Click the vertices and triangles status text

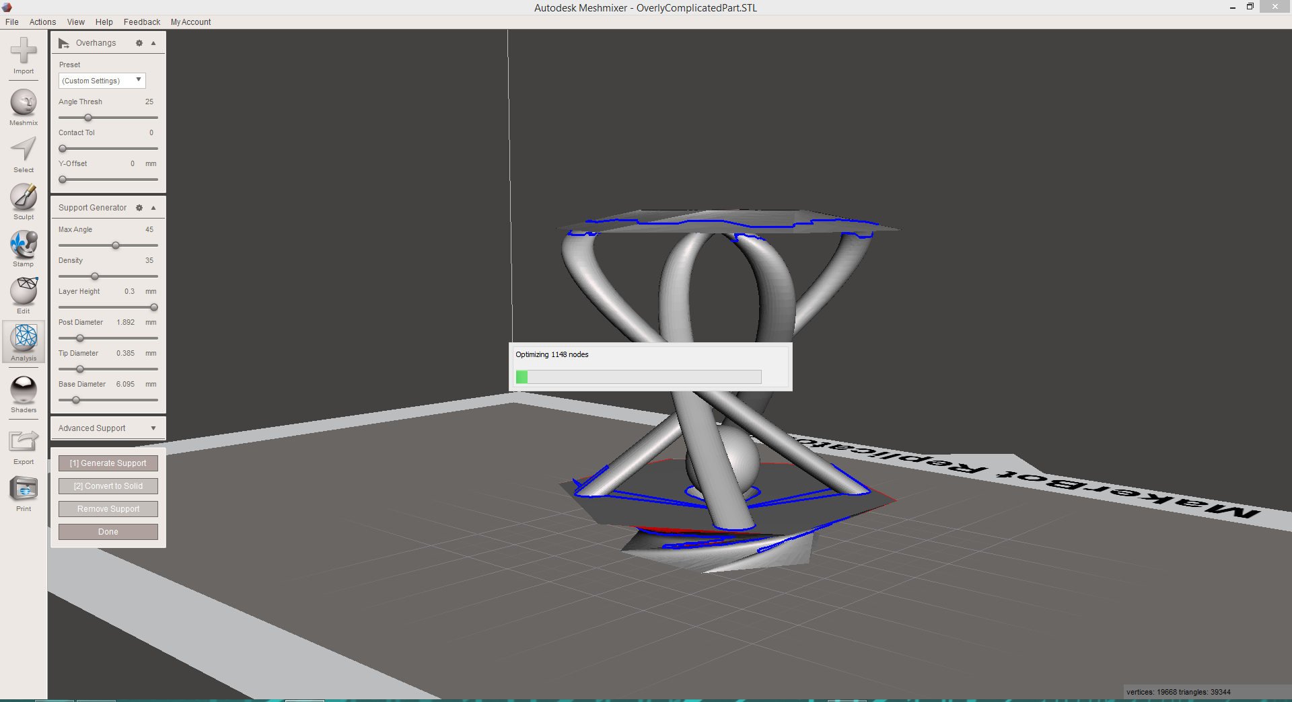pyautogui.click(x=1178, y=692)
